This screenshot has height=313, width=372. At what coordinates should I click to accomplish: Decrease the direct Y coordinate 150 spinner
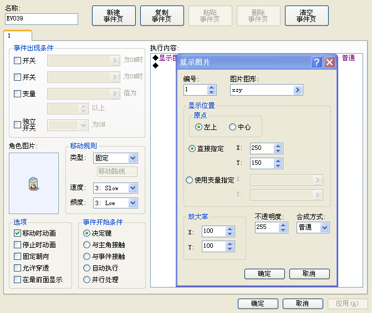(x=278, y=165)
